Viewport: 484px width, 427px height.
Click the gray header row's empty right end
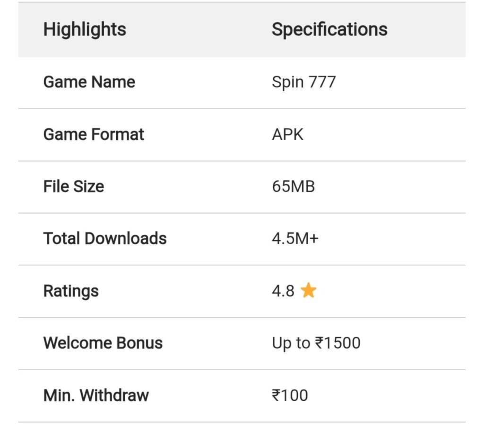[435, 30]
